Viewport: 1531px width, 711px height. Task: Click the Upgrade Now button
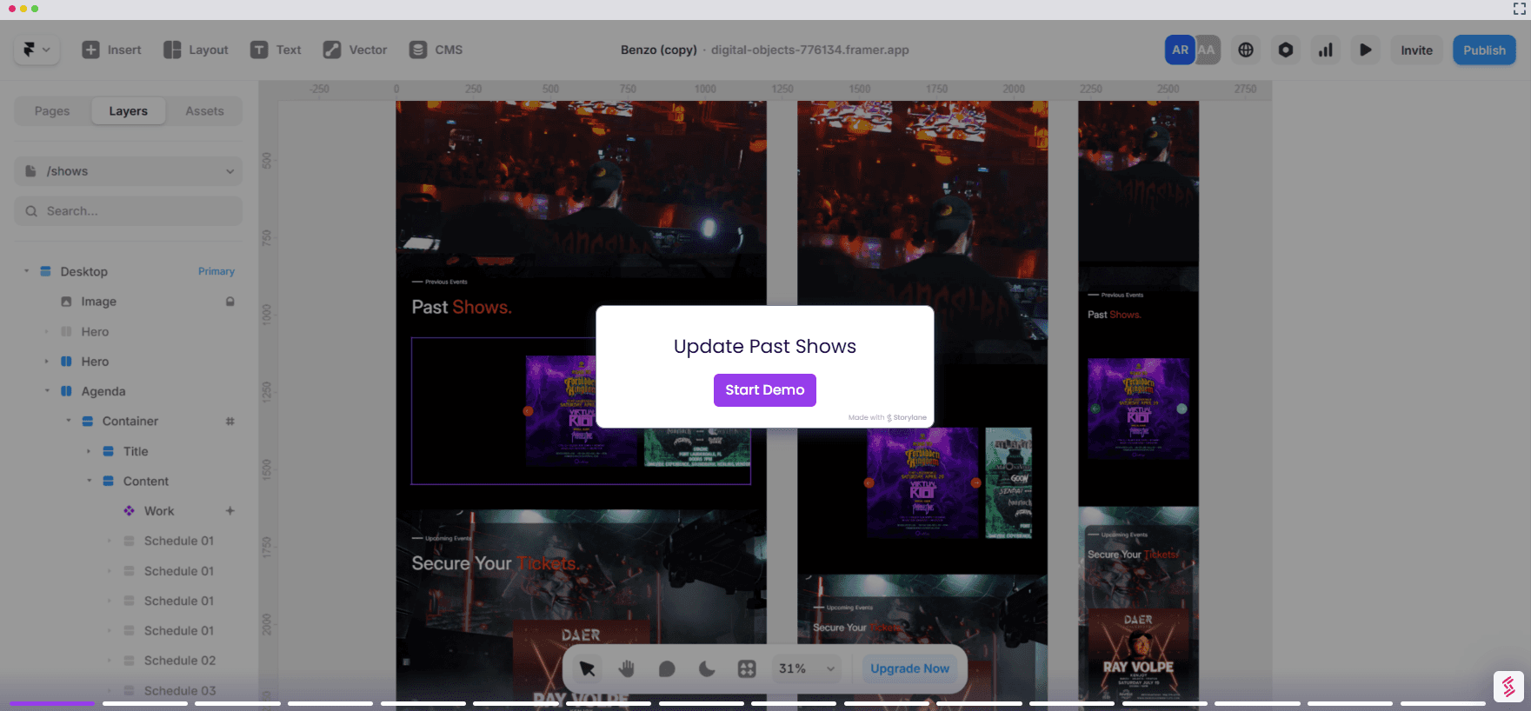click(x=909, y=668)
